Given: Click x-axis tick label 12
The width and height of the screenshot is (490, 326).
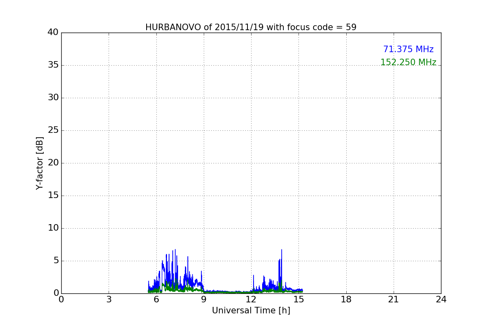Looking at the screenshot, I should (x=251, y=300).
